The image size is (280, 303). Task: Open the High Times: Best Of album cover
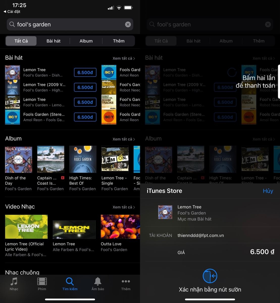coord(83,159)
